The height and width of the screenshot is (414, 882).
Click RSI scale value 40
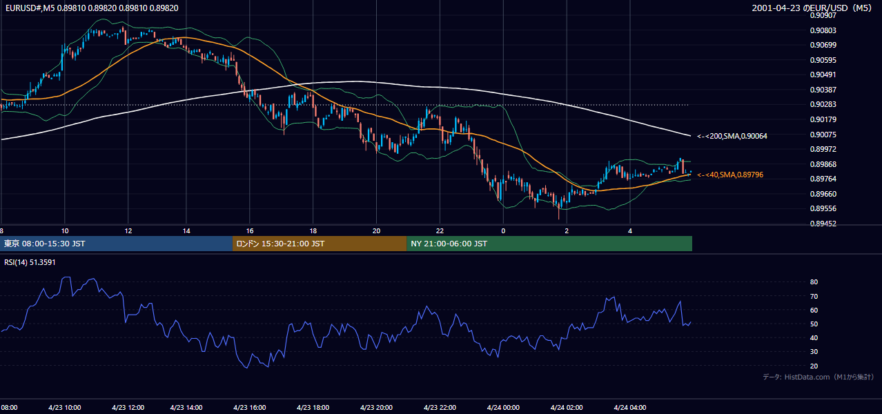(814, 338)
